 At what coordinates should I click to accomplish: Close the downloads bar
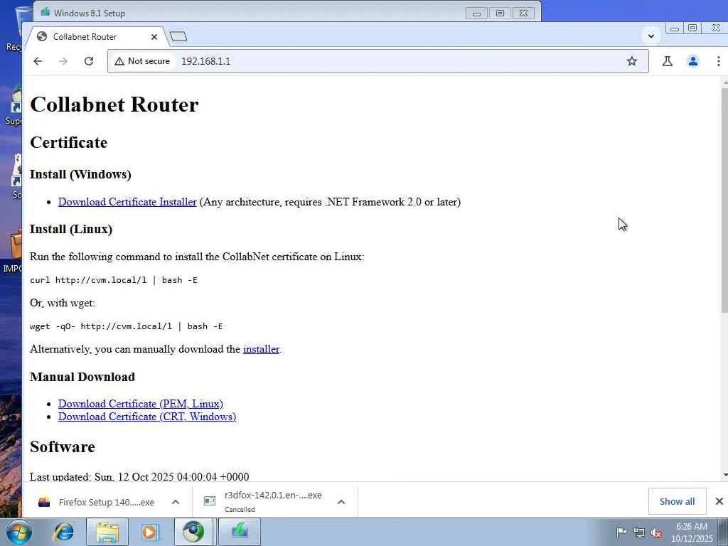click(719, 501)
